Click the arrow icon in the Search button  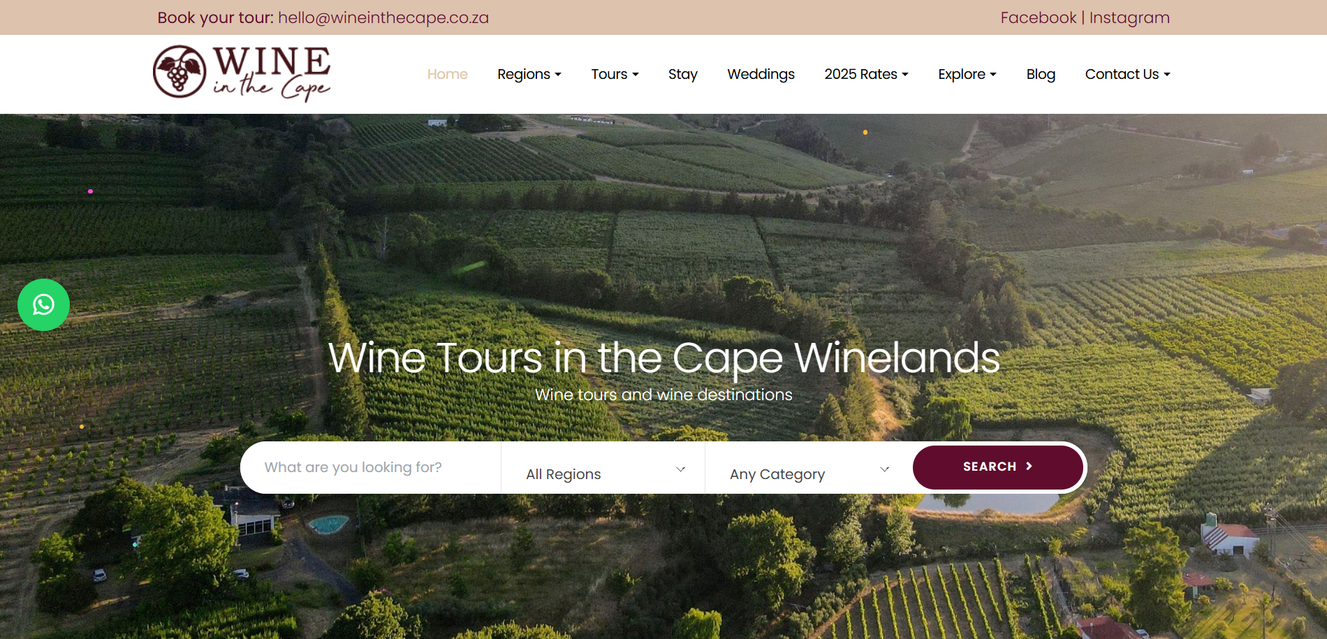(x=1029, y=467)
